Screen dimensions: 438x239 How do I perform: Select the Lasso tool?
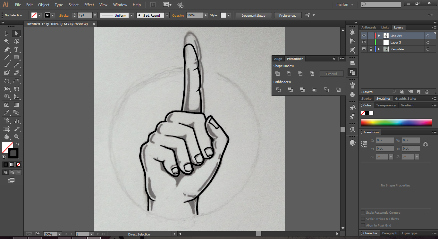coord(16,42)
